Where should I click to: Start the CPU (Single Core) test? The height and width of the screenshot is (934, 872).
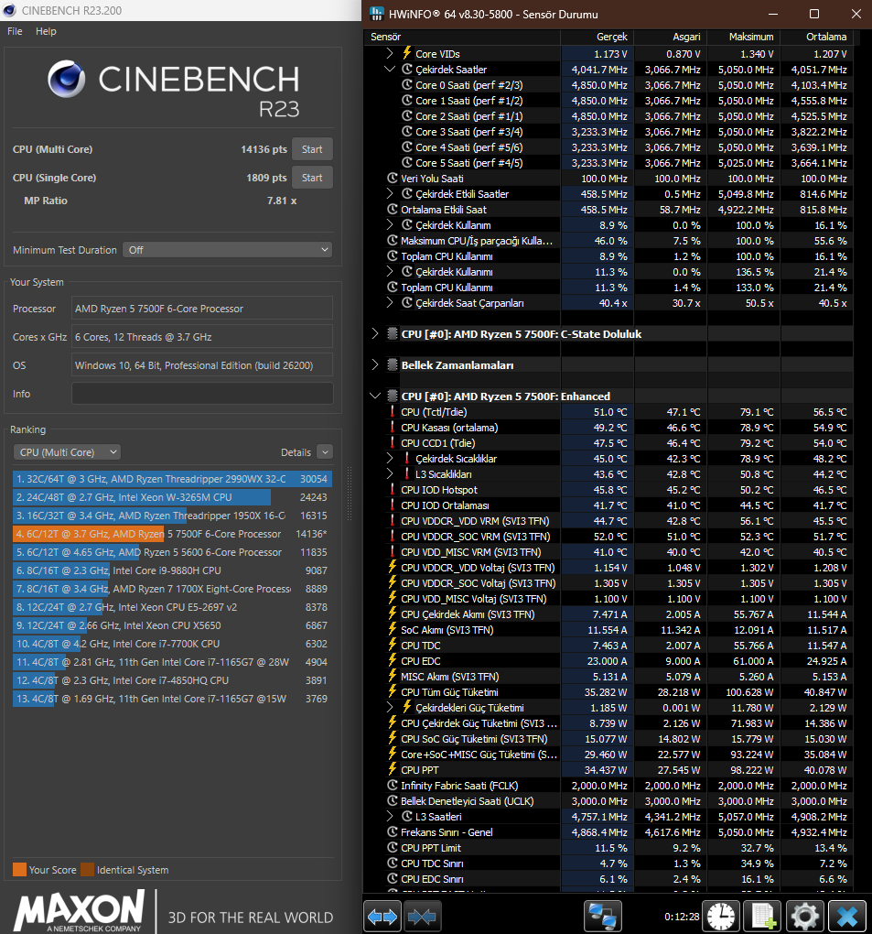(x=312, y=178)
